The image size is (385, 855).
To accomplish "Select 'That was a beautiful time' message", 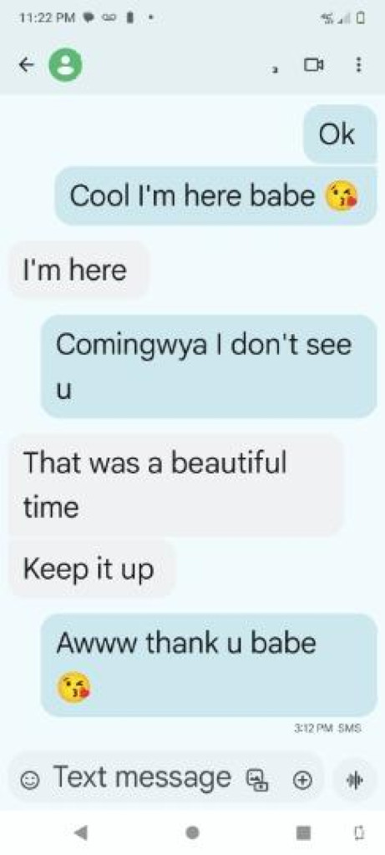I will pyautogui.click(x=176, y=485).
